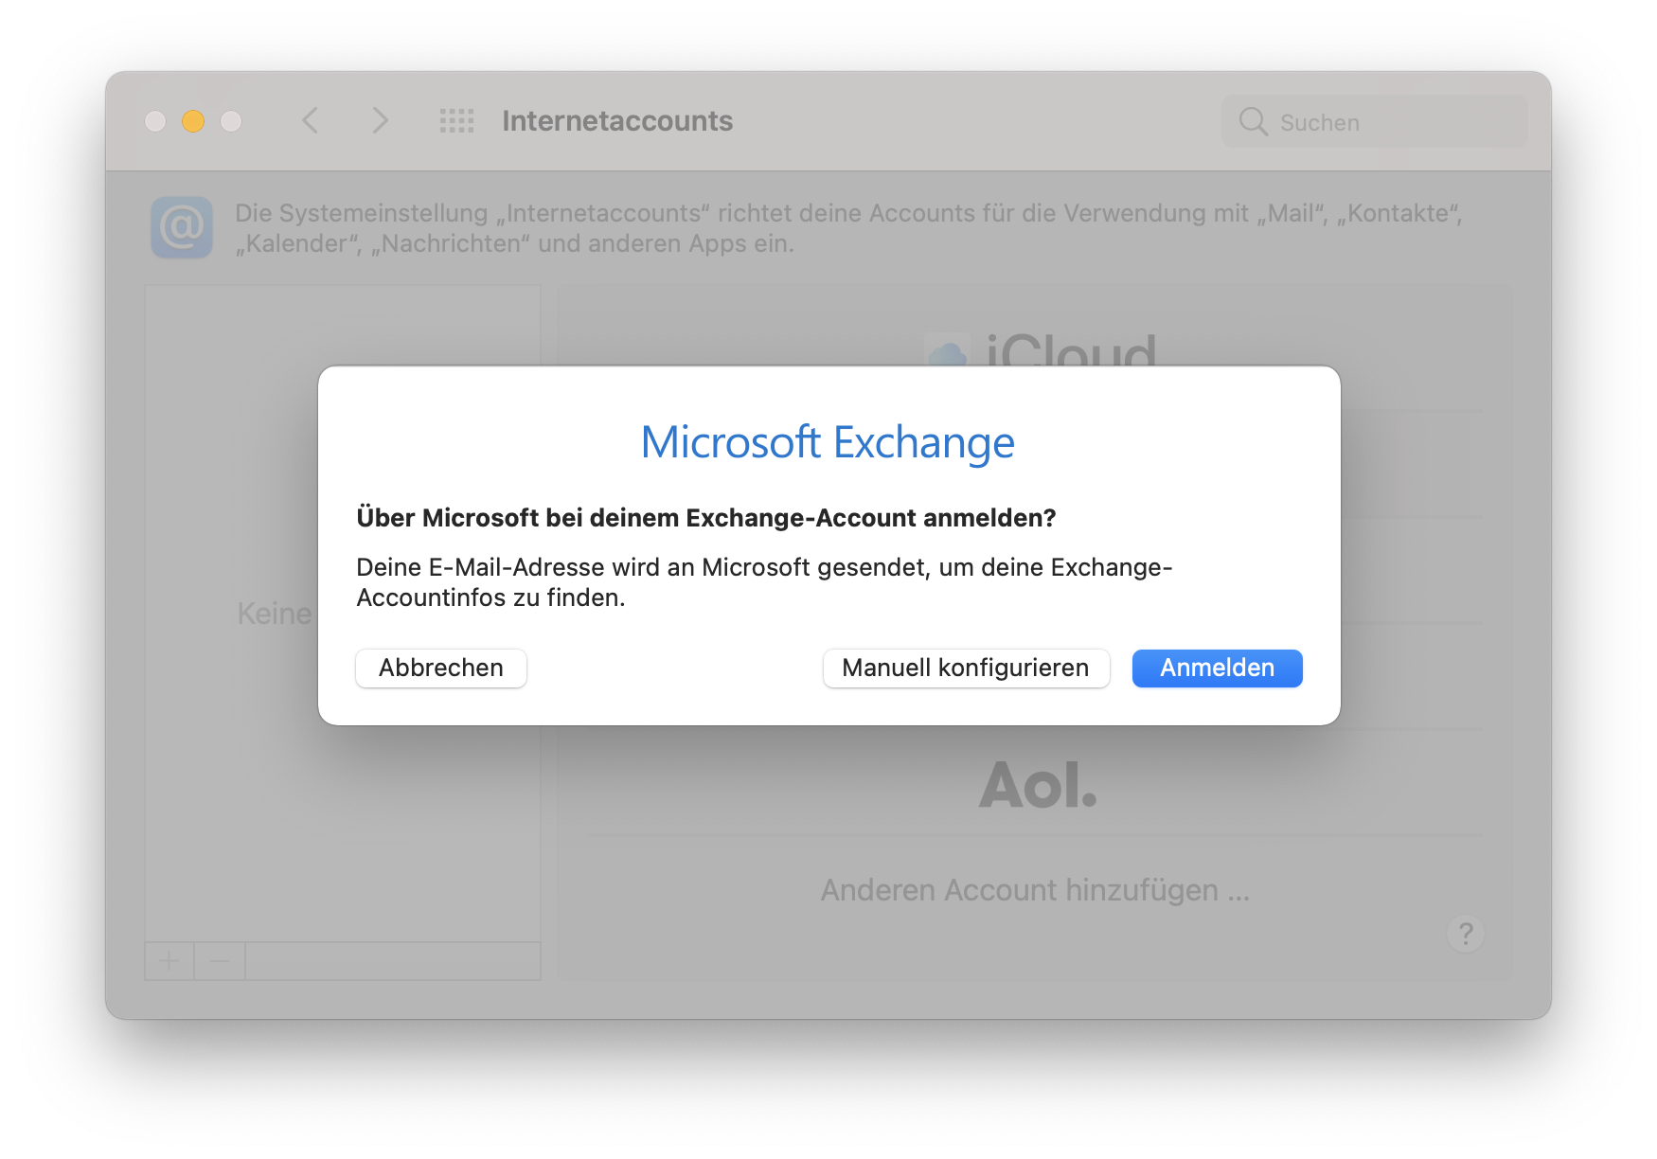Screen dimensions: 1657x1159
Task: Click the empty accounts list showing Keine
Action: (343, 613)
